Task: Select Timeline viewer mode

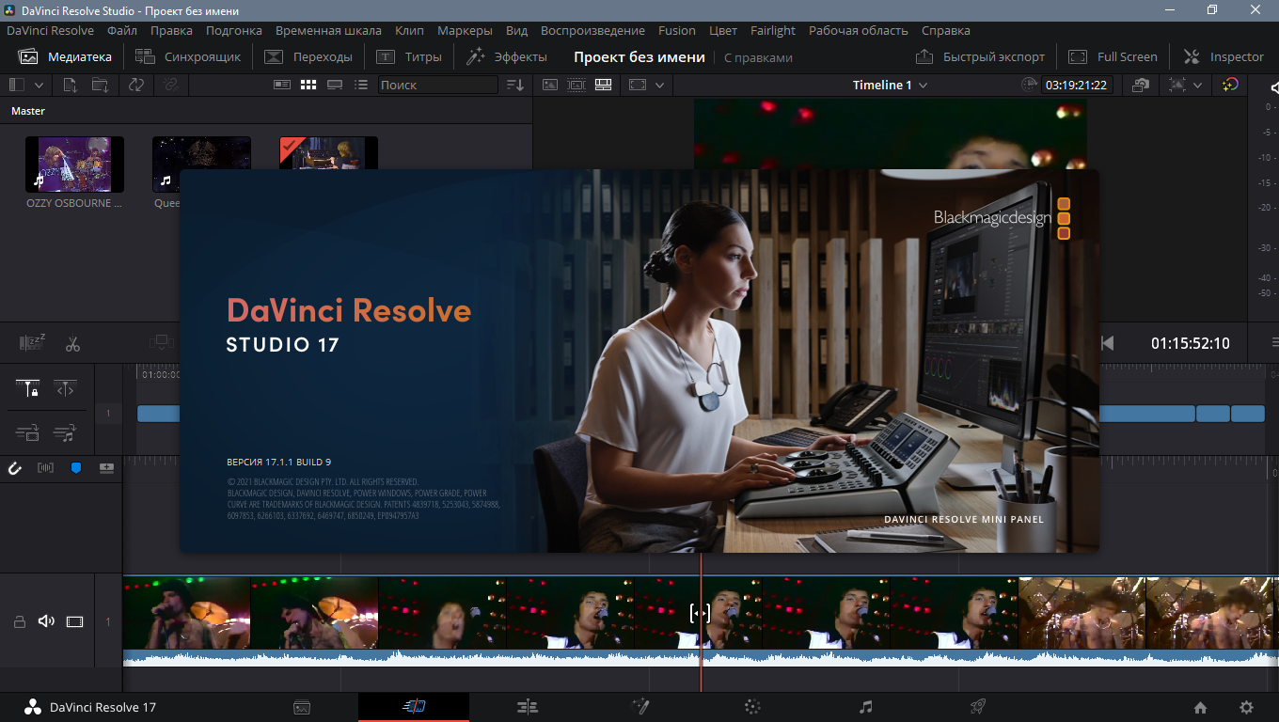Action: [x=603, y=85]
